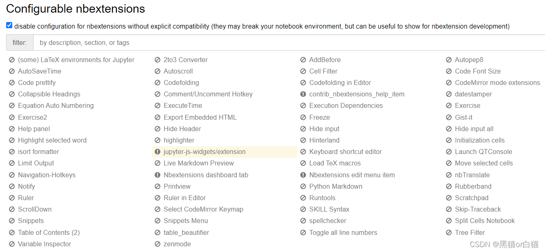Select the Codefolding extension entry
Viewport: 545px width, 252px height.
[x=181, y=83]
